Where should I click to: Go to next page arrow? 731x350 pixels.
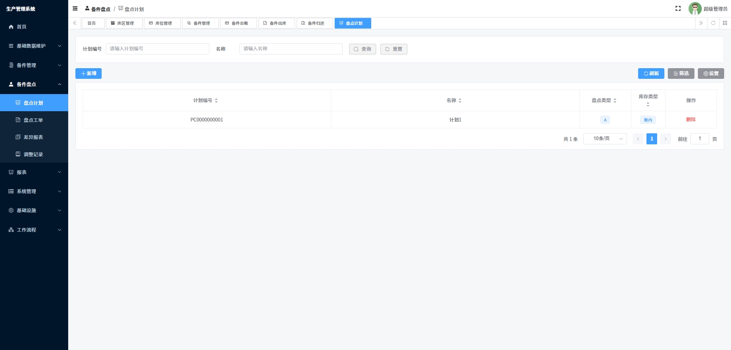pos(666,139)
